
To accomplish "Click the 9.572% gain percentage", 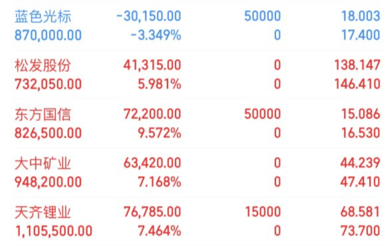I will pyautogui.click(x=160, y=133).
